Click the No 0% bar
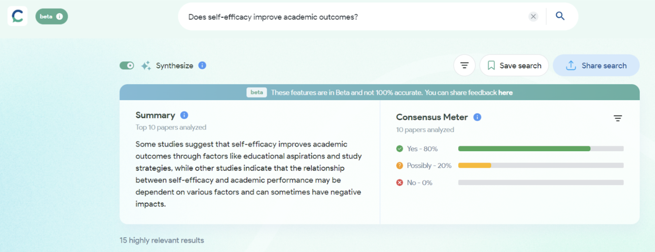This screenshot has width=655, height=252. click(x=541, y=182)
